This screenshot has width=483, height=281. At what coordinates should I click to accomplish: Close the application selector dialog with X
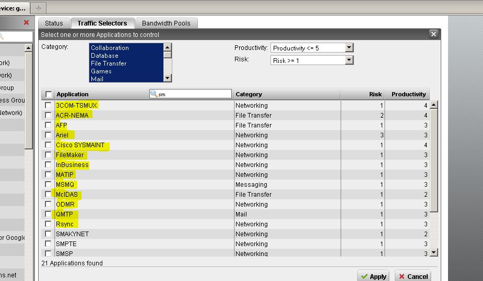433,34
